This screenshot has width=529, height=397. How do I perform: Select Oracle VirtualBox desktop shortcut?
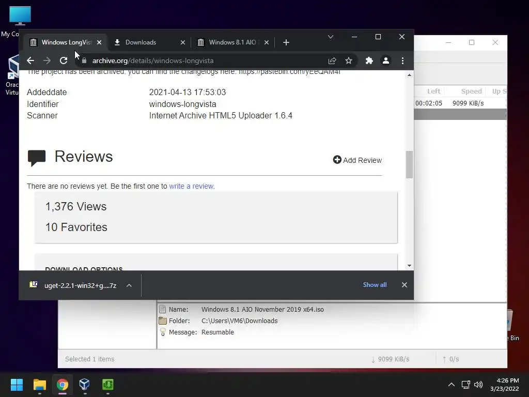pyautogui.click(x=12, y=75)
